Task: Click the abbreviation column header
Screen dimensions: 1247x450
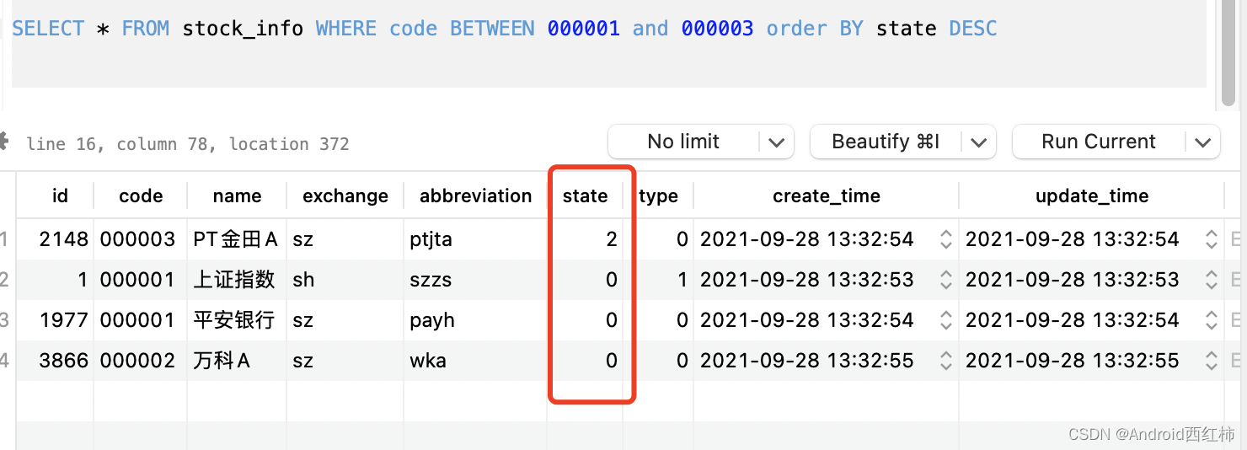Action: coord(475,196)
